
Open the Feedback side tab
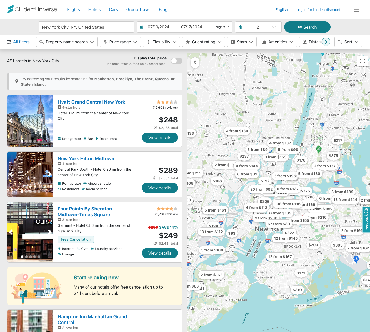pyautogui.click(x=366, y=220)
